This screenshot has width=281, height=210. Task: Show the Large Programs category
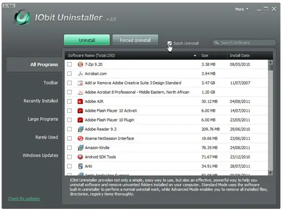43,119
